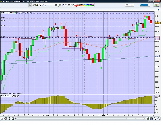Click the horizontal scrollbar thumb
The width and height of the screenshot is (163, 125).
click(135, 118)
